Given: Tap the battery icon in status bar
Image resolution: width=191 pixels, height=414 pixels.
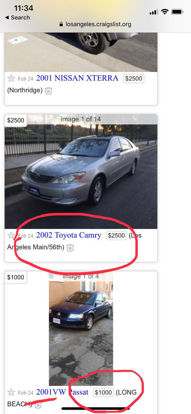Looking at the screenshot, I should pyautogui.click(x=178, y=12).
